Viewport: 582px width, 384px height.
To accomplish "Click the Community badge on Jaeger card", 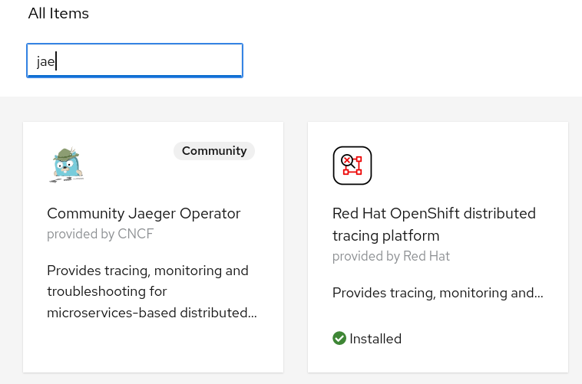I will (x=214, y=151).
